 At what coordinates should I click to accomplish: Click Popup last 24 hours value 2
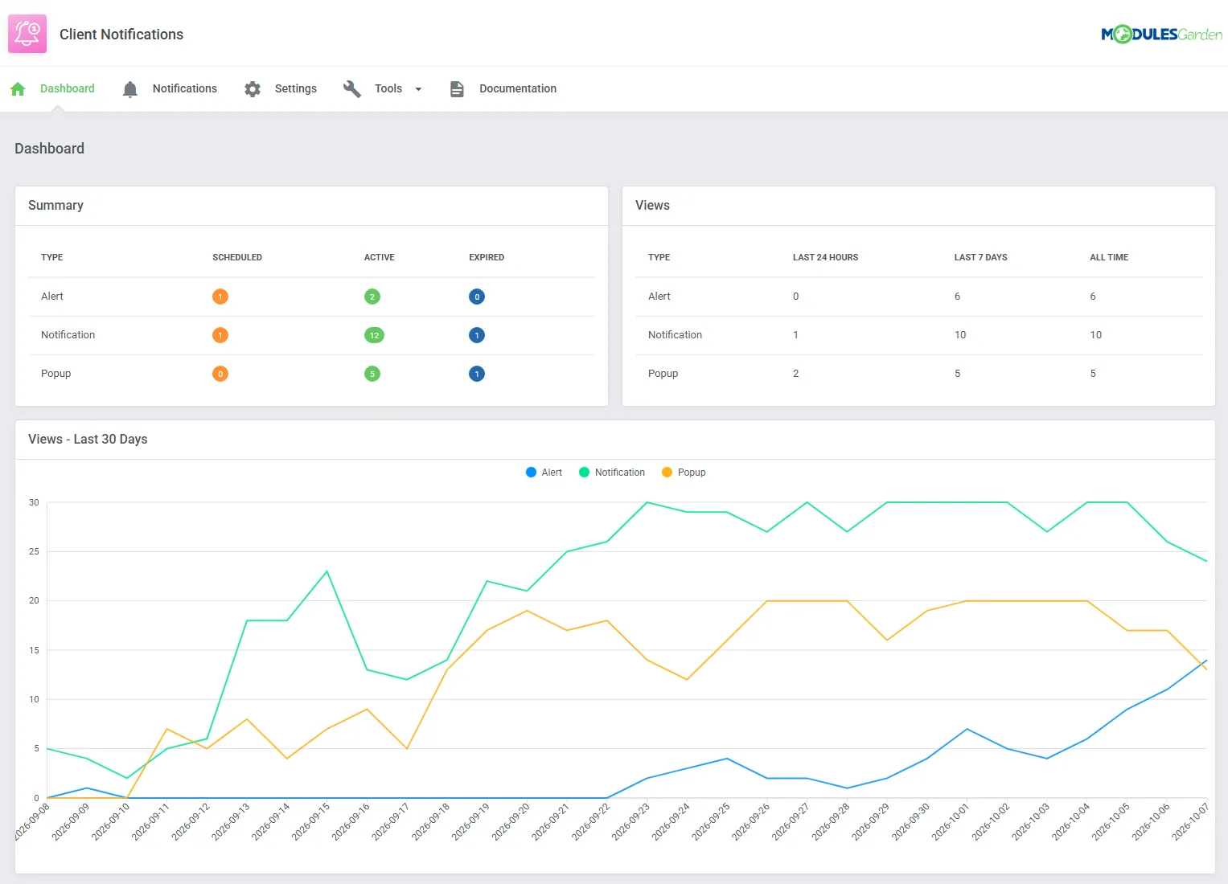point(796,374)
